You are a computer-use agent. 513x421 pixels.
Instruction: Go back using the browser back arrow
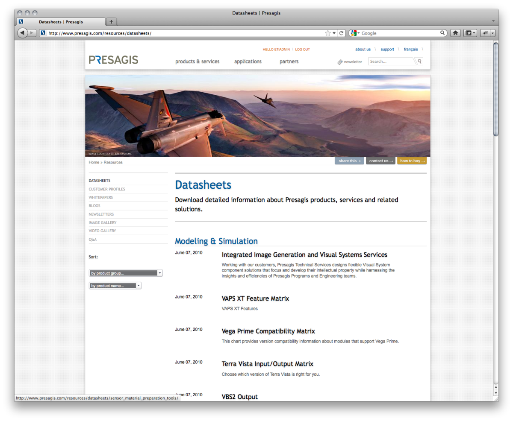click(22, 33)
